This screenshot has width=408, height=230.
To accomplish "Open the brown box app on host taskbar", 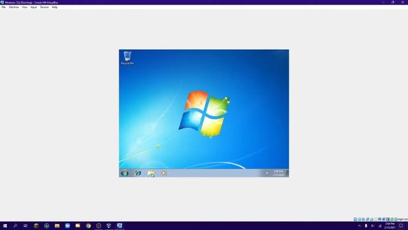I will pyautogui.click(x=36, y=226).
